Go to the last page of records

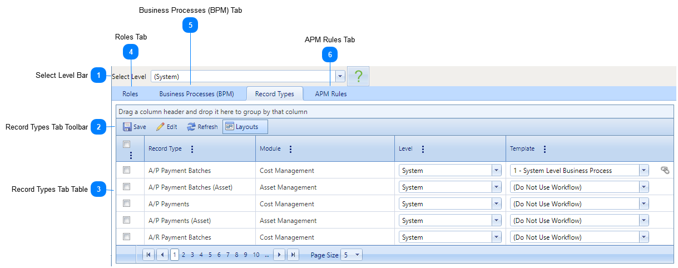293,255
